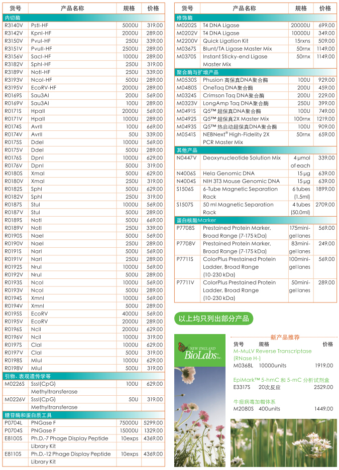Viewport: 339px width, 470px height.
Task: Select the Quick Ligation Kit product row
Action: tap(225, 41)
